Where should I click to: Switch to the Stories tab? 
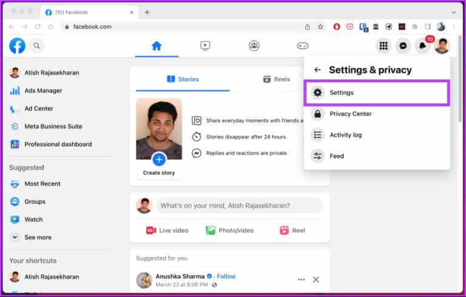(x=183, y=79)
